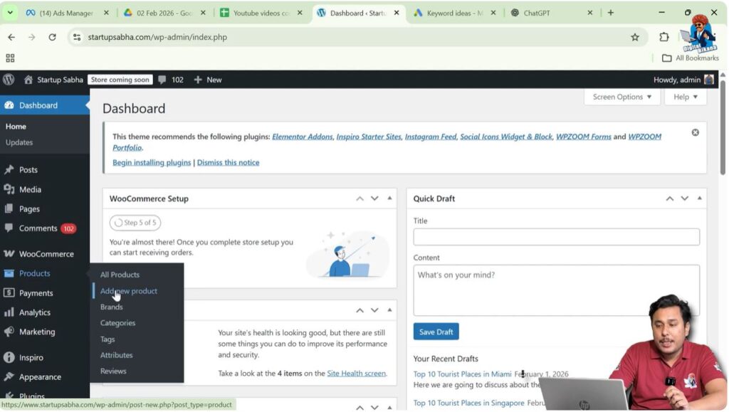Open the New menu in the admin bar
The image size is (729, 412).
207,80
